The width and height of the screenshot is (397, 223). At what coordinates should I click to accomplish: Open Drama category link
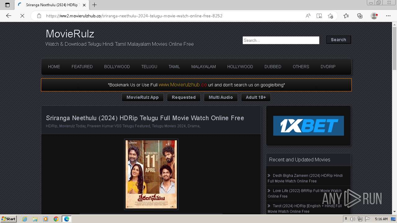pyautogui.click(x=194, y=126)
